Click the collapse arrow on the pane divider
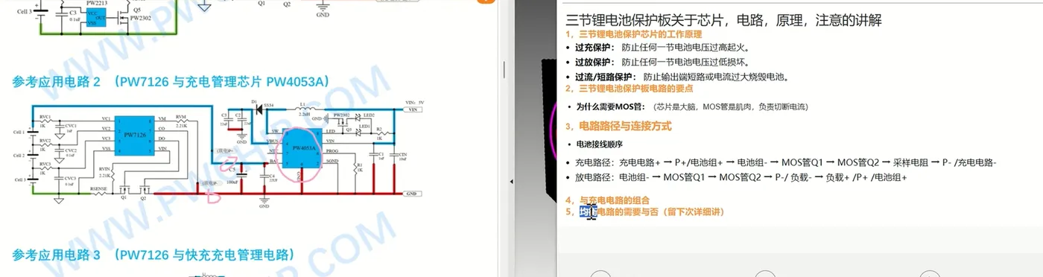Screen dimensions: 1043x277 click(512, 182)
